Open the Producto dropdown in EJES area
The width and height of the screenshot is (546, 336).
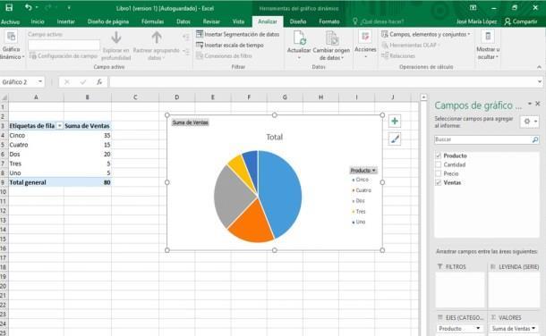pyautogui.click(x=478, y=328)
